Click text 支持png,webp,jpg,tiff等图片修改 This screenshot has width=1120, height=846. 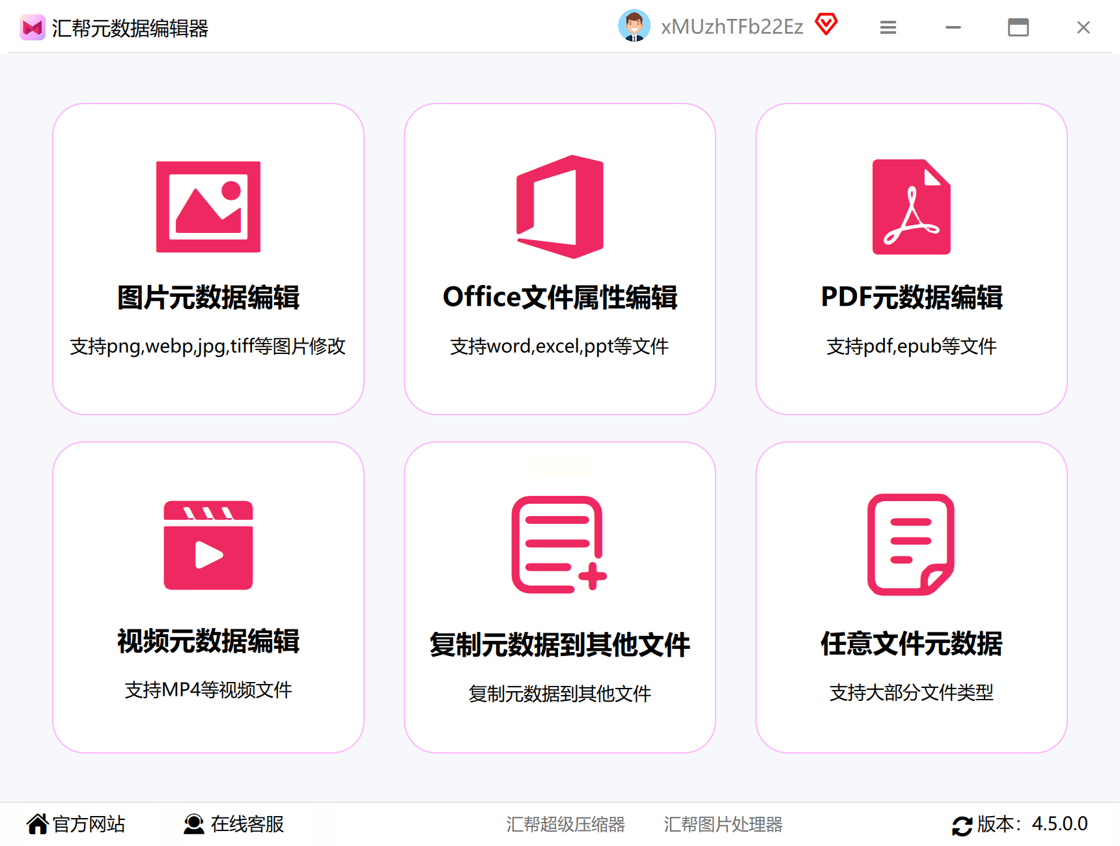click(x=208, y=346)
